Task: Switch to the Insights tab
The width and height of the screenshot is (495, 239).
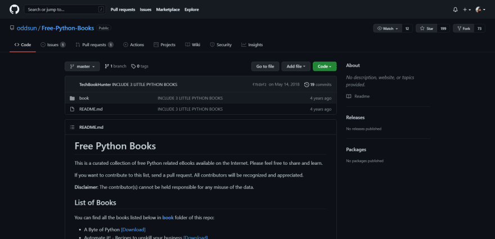Action: pyautogui.click(x=252, y=45)
